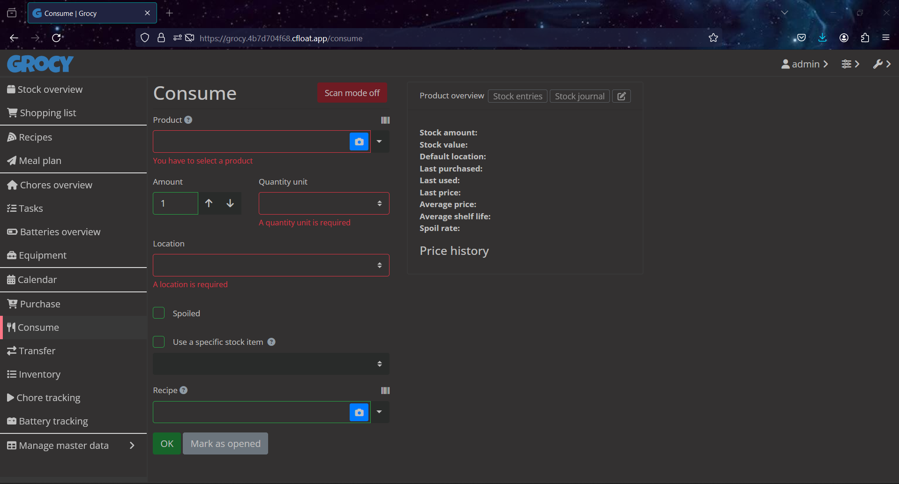Viewport: 899px width, 484px height.
Task: Open list all tabs dropdown
Action: click(x=785, y=13)
